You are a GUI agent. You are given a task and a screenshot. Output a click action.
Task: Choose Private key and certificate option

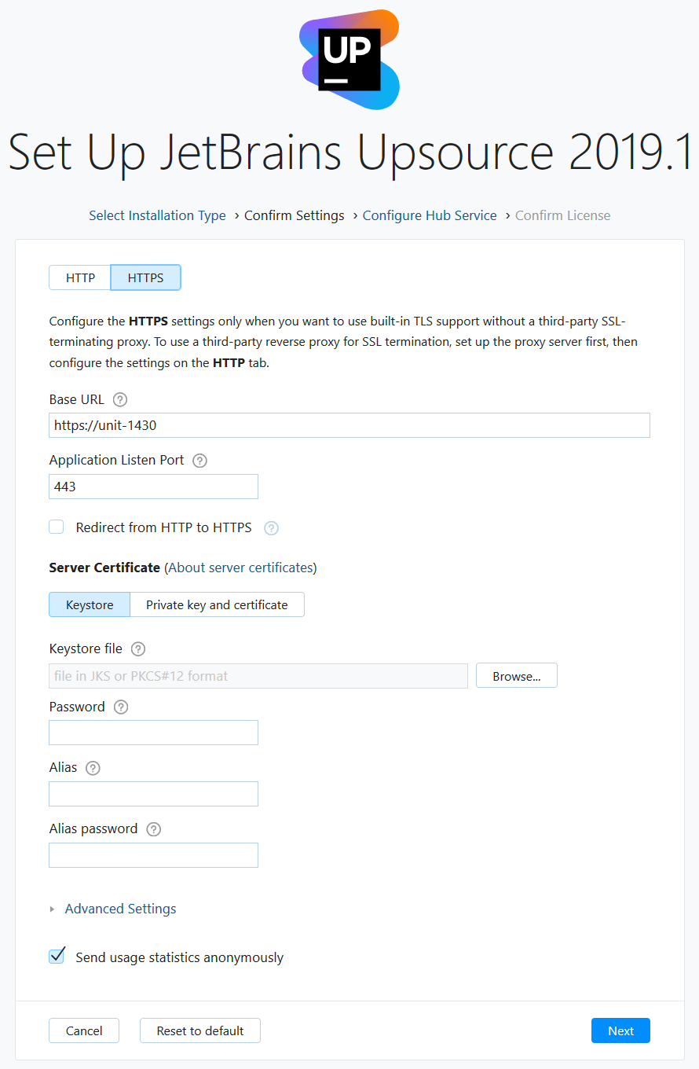coord(217,604)
